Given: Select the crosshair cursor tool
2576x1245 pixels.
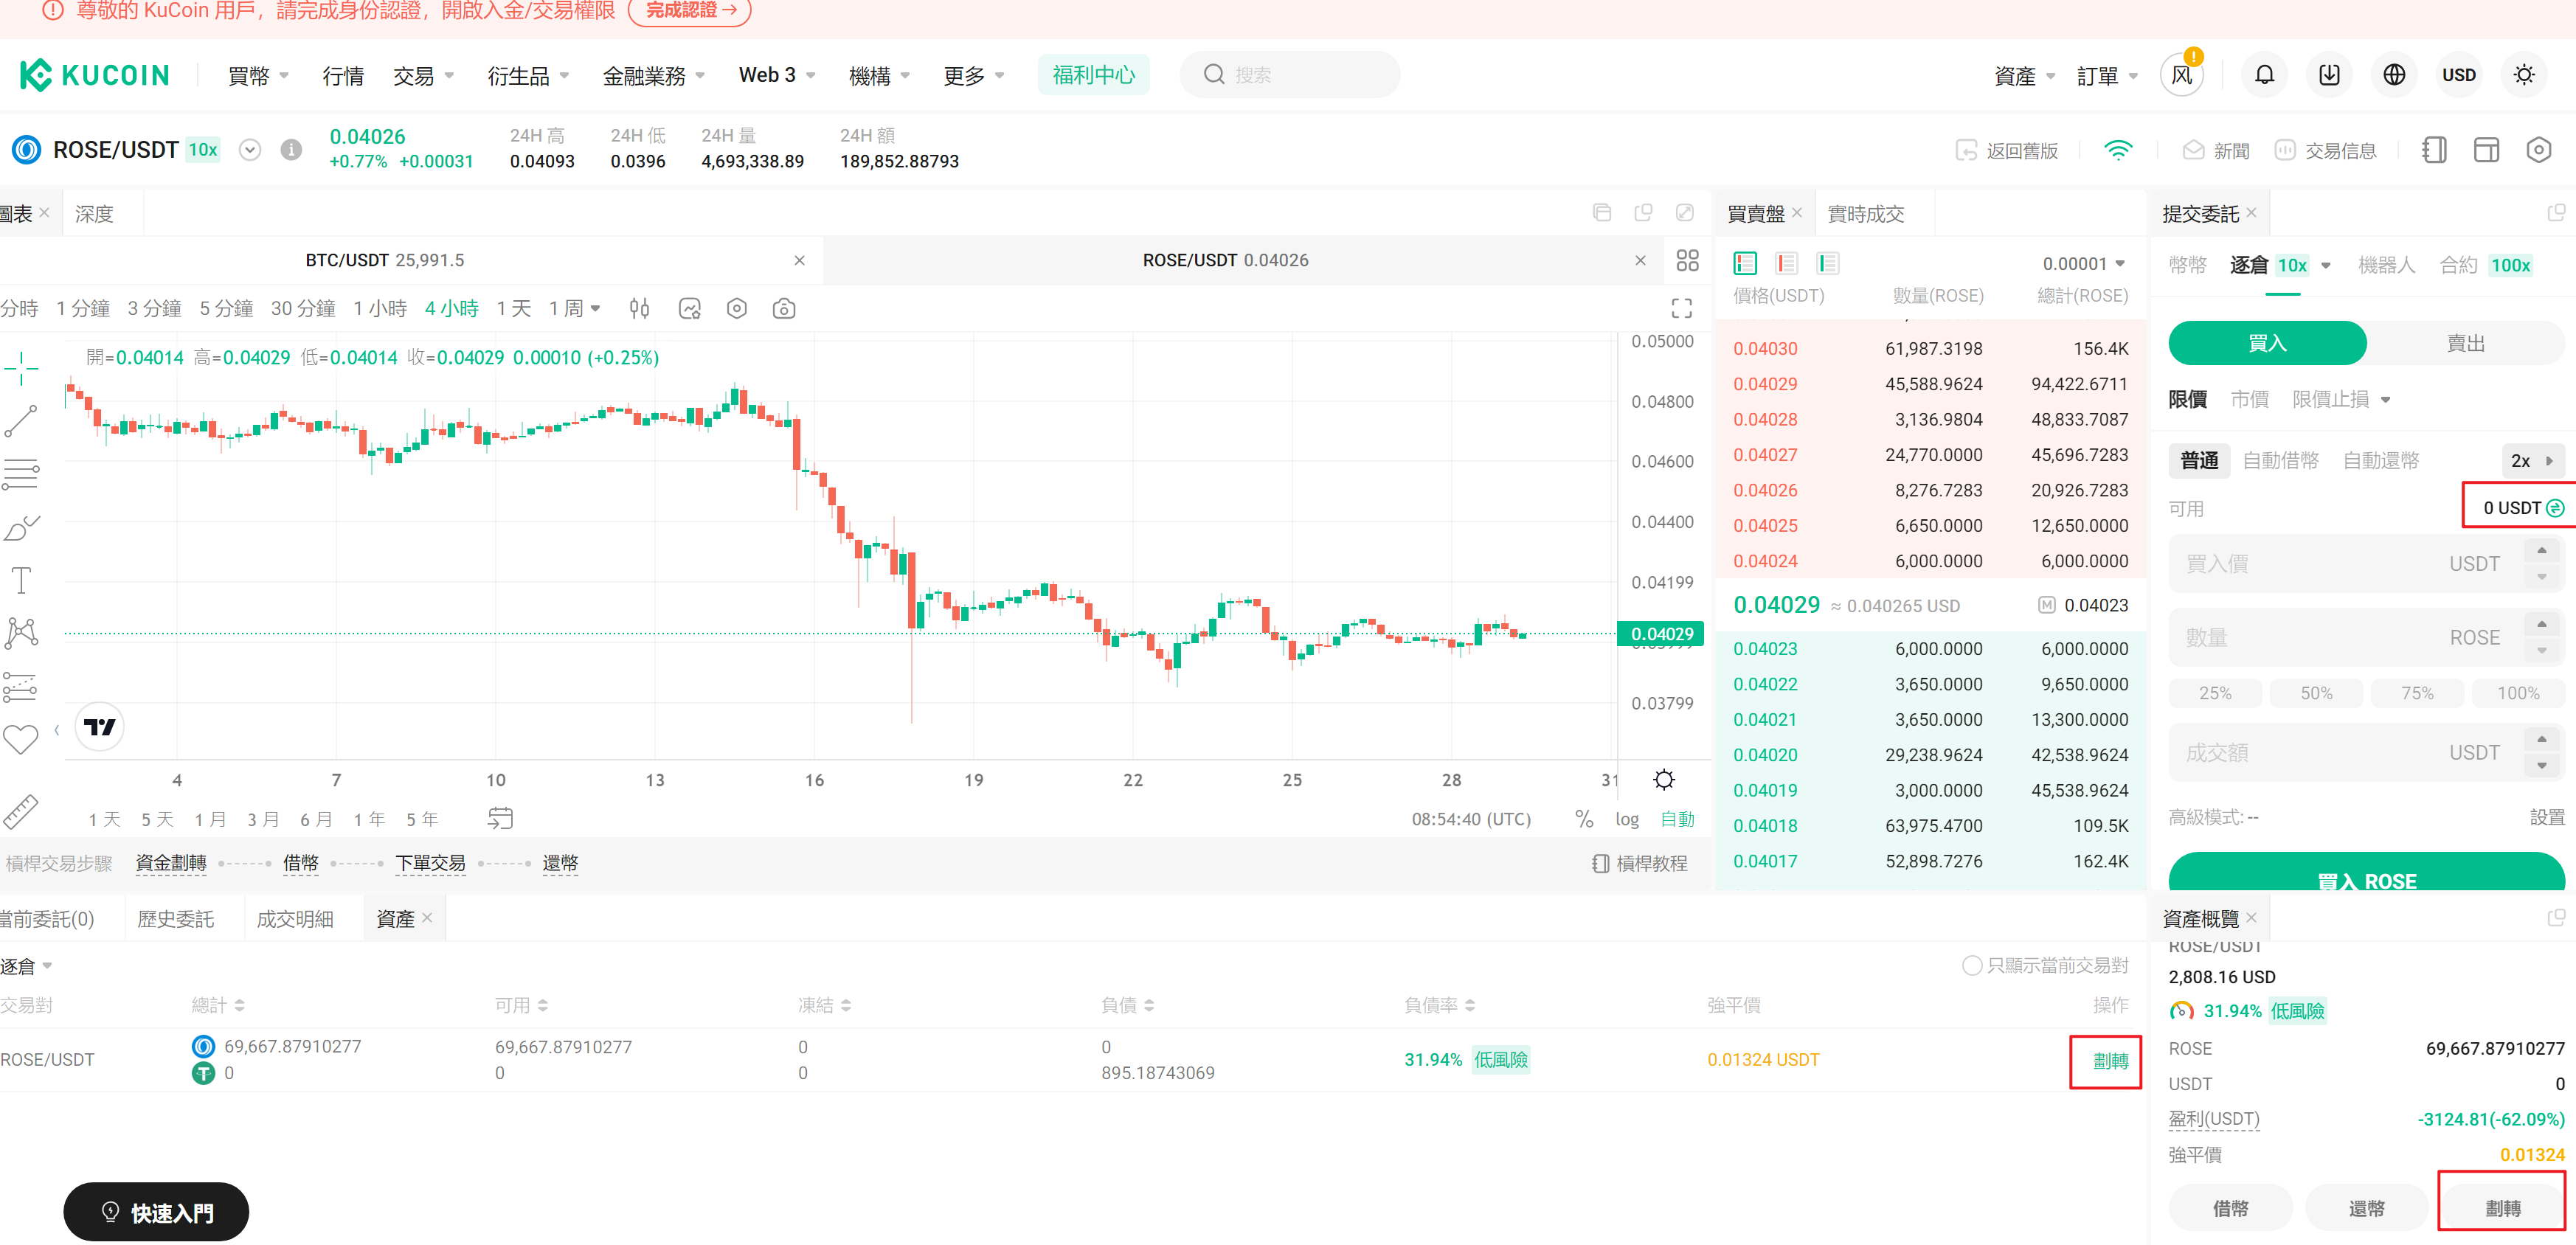Looking at the screenshot, I should pyautogui.click(x=21, y=368).
